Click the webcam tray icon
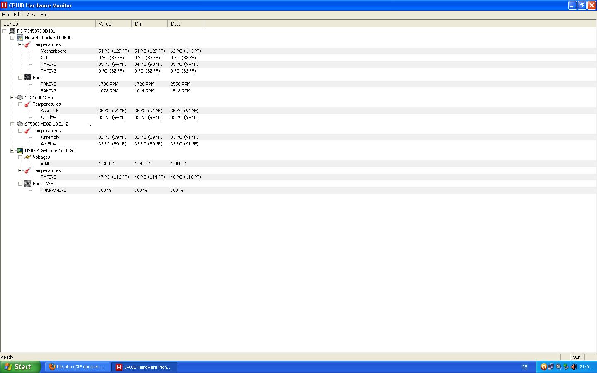The width and height of the screenshot is (597, 373). tap(558, 367)
